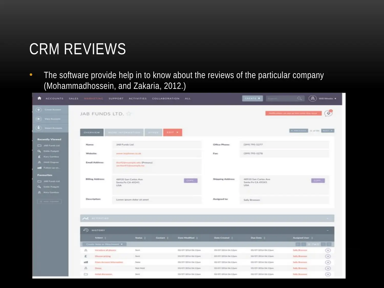
Task: Open second history row subject link
Action: point(103,256)
